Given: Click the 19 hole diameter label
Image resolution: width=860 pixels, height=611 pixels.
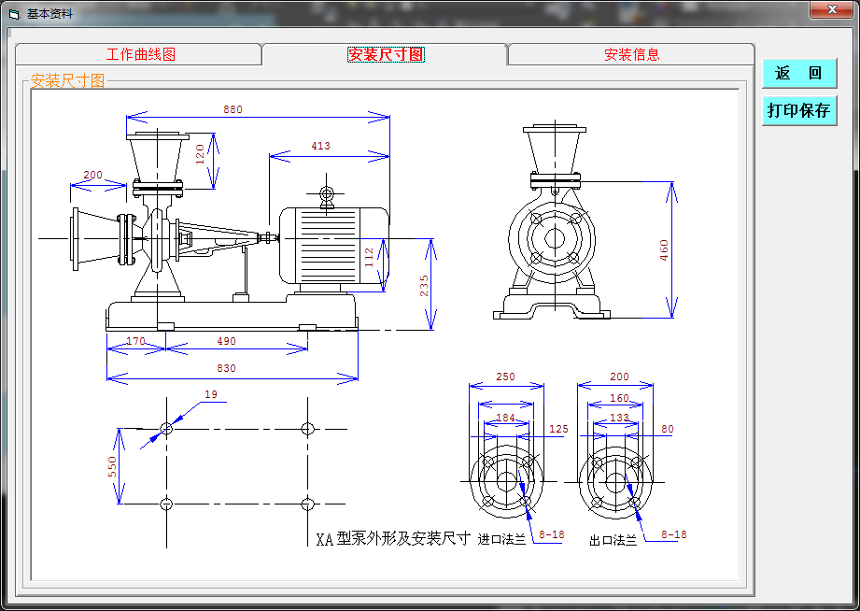Looking at the screenshot, I should [211, 394].
